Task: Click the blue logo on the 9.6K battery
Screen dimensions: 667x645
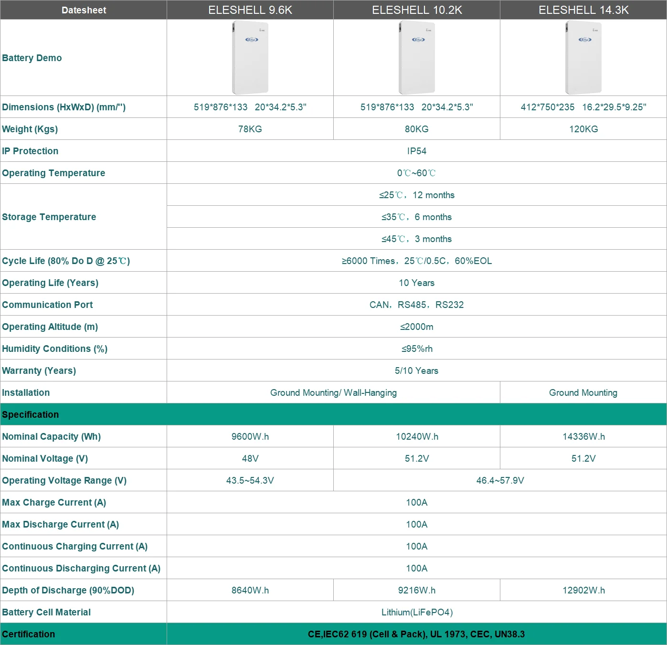Action: 252,40
